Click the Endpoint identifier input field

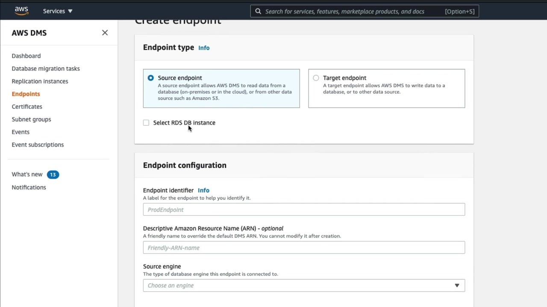point(304,210)
